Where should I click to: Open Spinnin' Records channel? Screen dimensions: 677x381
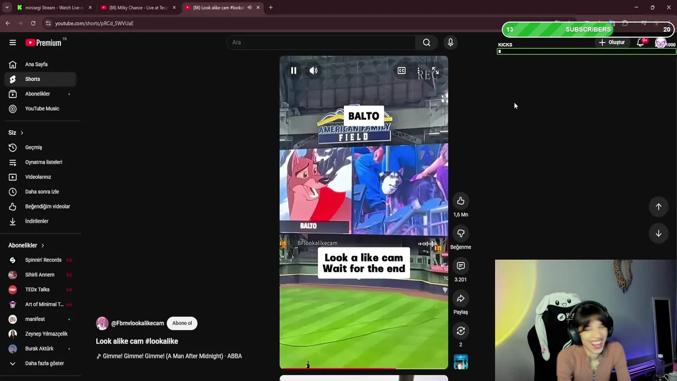[x=40, y=260]
